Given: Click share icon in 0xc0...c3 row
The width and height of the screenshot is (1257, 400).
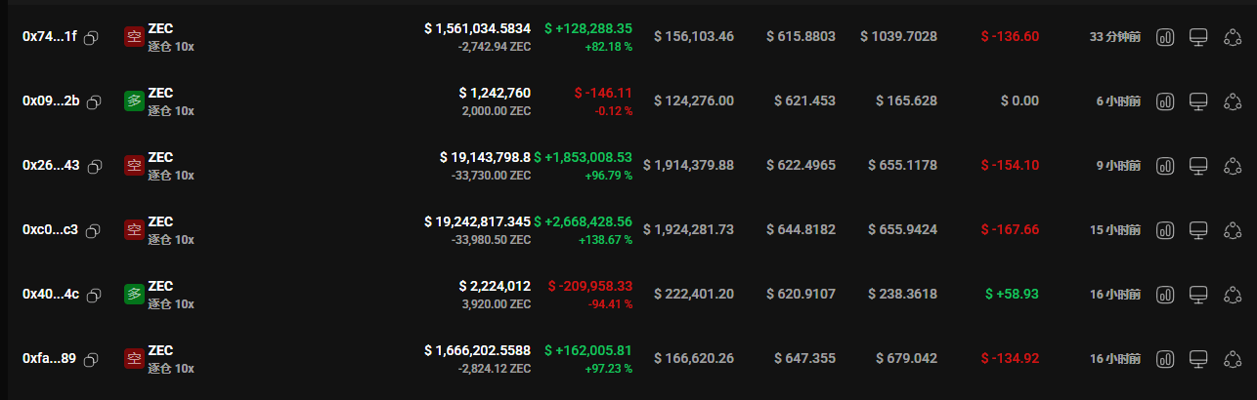Looking at the screenshot, I should (x=1232, y=230).
